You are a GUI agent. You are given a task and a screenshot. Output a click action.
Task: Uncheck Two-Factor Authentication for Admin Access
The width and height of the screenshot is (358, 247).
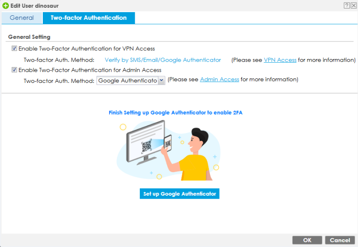14,70
